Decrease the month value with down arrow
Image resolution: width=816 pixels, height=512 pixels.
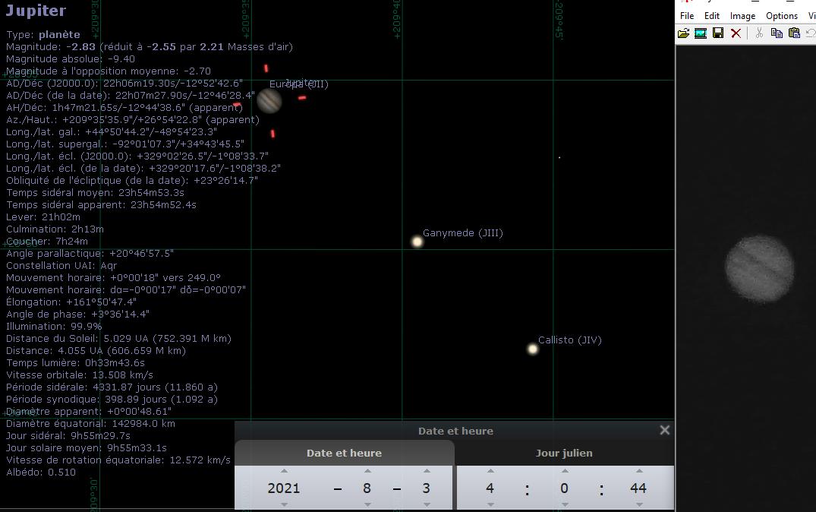pos(367,504)
